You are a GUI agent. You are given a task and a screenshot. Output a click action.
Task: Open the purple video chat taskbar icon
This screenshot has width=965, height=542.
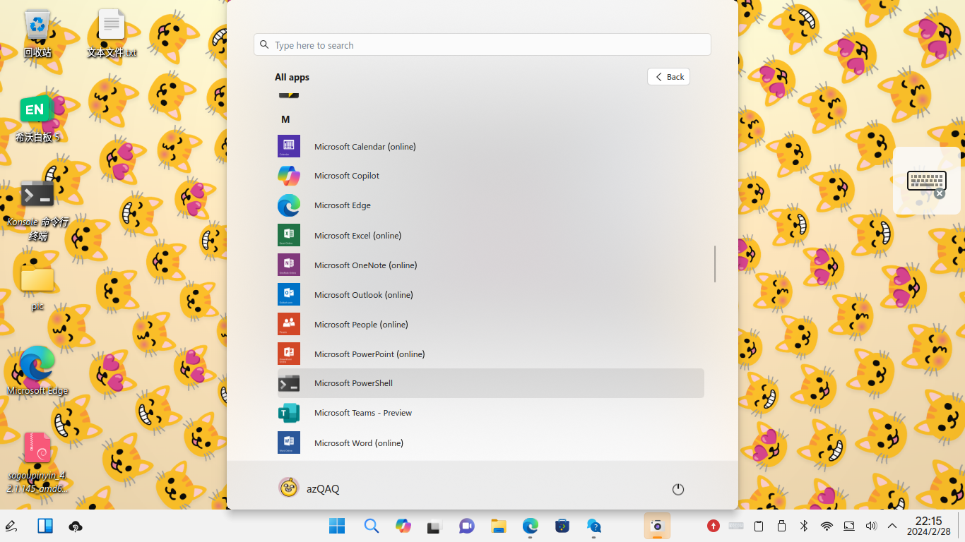[x=466, y=526]
